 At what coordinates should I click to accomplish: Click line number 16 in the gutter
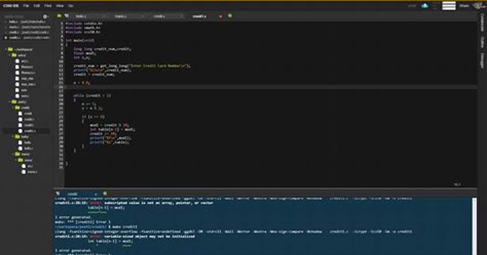click(x=61, y=87)
